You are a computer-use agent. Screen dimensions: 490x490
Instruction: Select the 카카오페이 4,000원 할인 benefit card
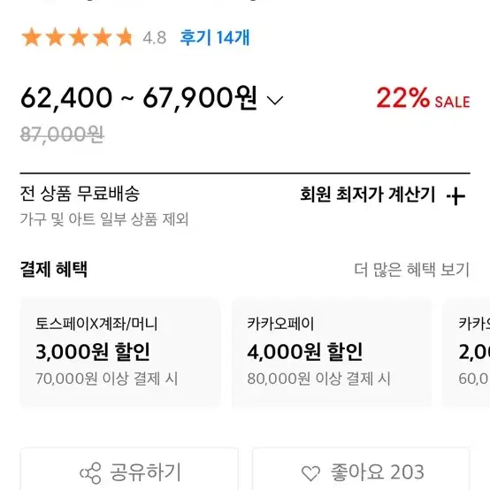[332, 353]
